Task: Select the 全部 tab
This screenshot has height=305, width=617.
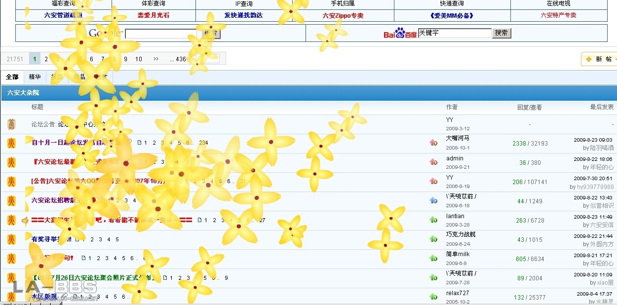Action: coord(12,77)
